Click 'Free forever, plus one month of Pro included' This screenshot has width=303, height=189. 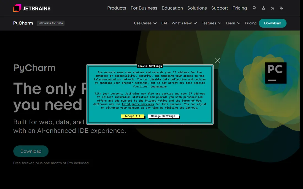pyautogui.click(x=51, y=163)
